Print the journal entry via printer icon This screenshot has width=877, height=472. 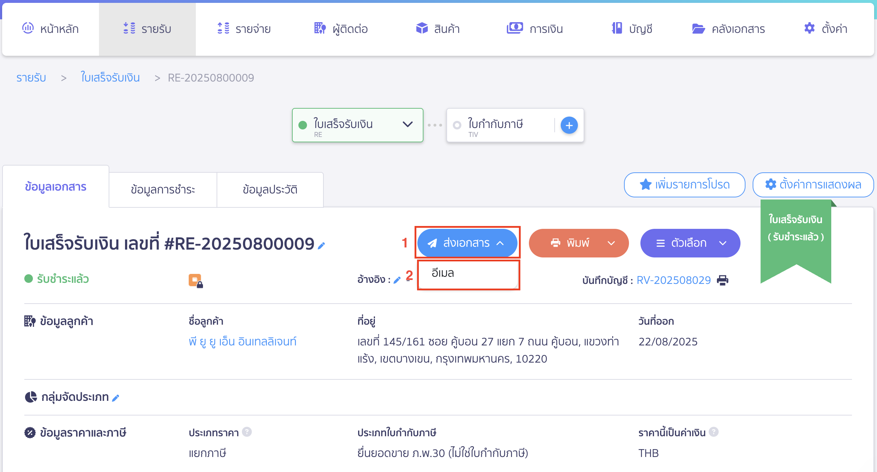click(x=722, y=280)
